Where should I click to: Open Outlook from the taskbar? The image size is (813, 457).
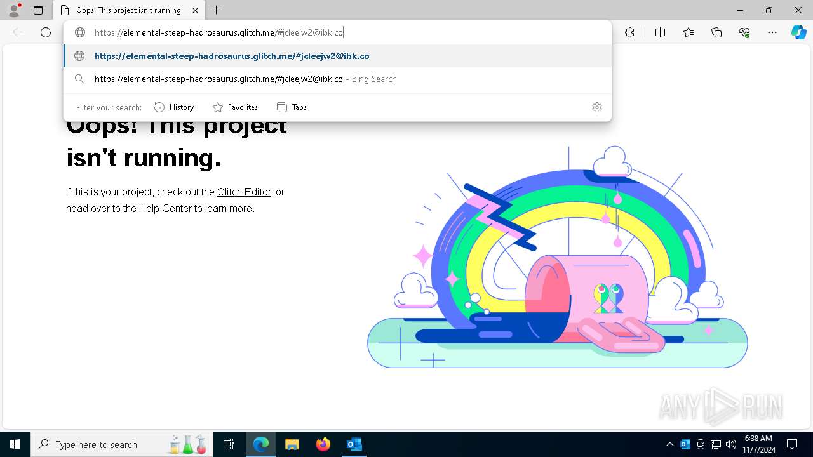click(x=354, y=444)
